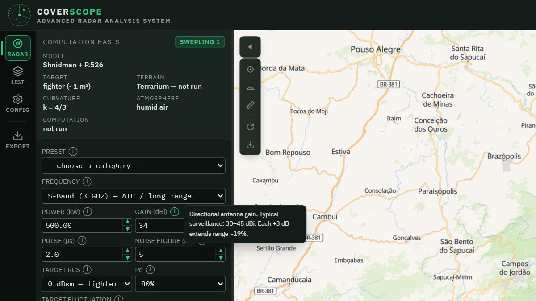The height and width of the screenshot is (301, 536).
Task: Click Paraisópolis on the map
Action: pos(438,191)
